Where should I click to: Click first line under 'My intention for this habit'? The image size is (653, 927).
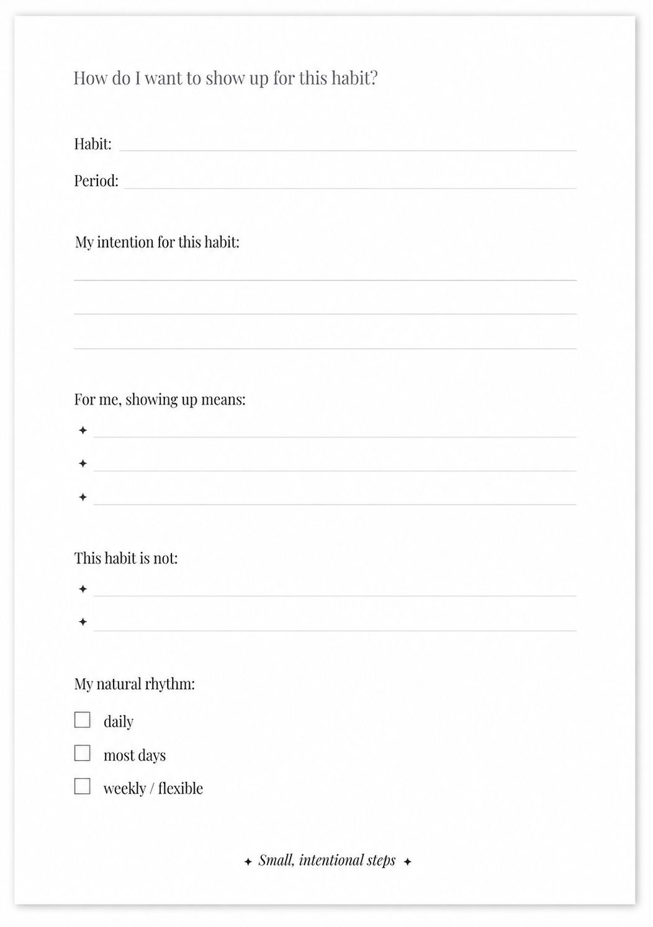pos(325,280)
